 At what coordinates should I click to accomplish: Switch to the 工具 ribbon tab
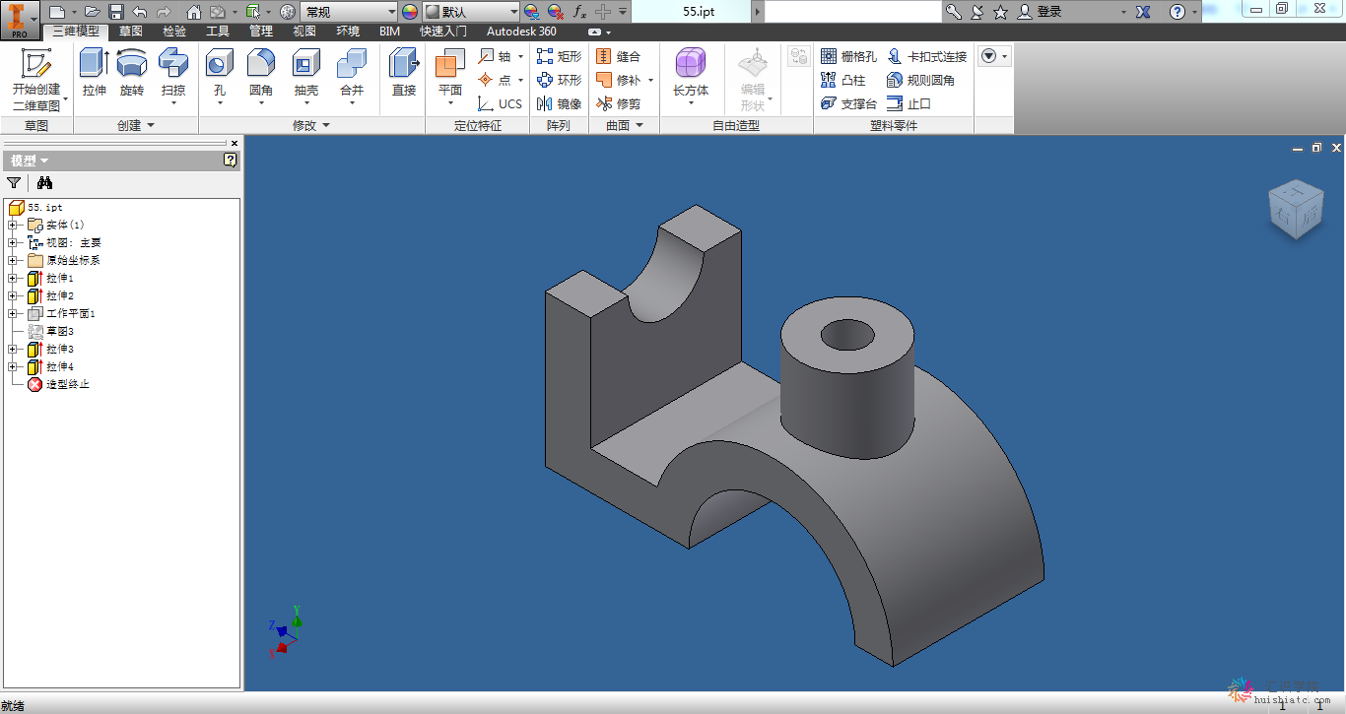(217, 32)
